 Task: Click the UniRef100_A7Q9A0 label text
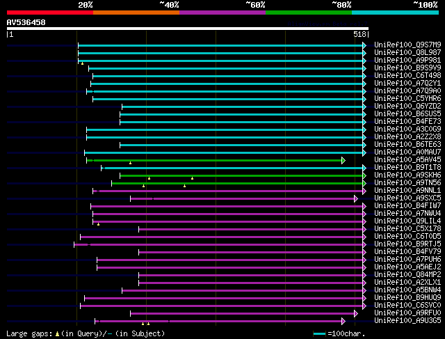407,91
